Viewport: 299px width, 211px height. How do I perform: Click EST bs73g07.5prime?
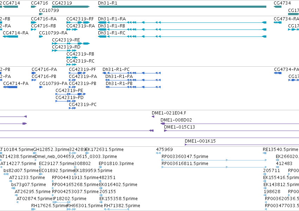coord(28,185)
